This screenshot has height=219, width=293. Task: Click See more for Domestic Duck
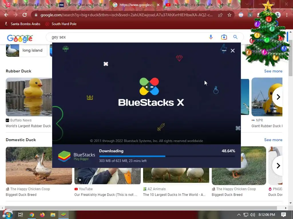point(273,140)
